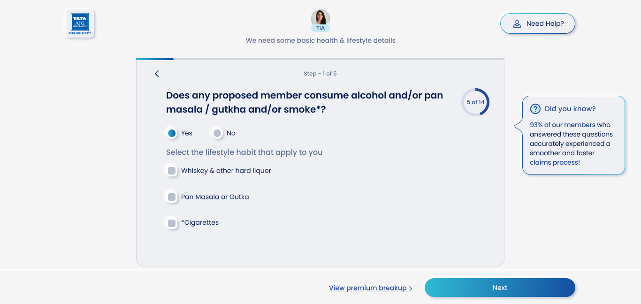Click the claims process! highlighted text
The image size is (641, 304).
pos(555,162)
